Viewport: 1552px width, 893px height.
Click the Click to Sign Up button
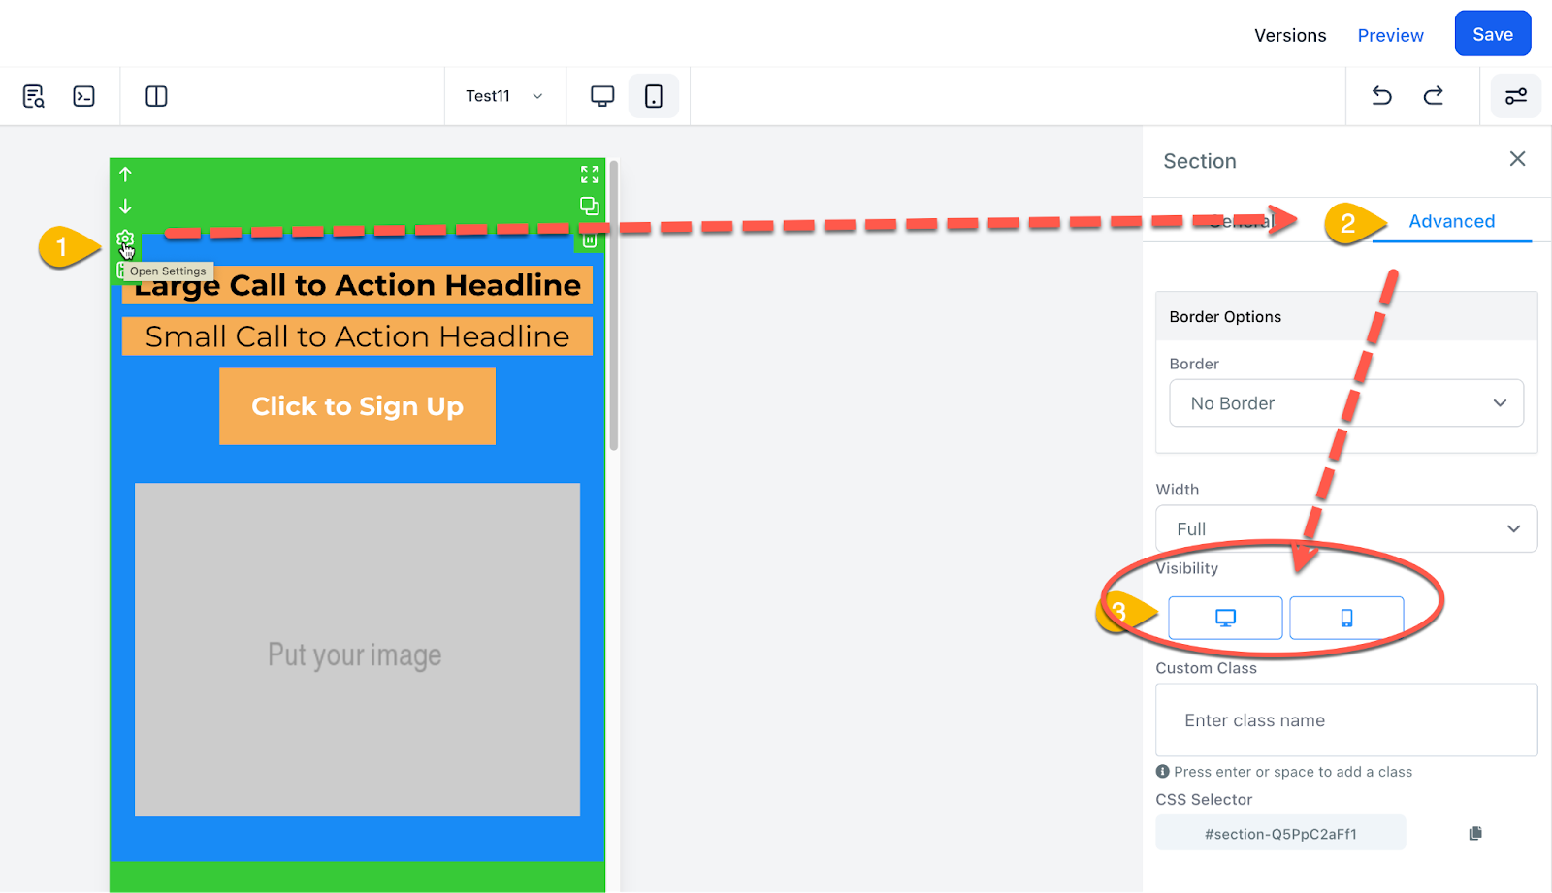pos(357,406)
